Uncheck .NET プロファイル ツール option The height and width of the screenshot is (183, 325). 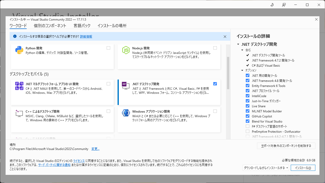248,91
